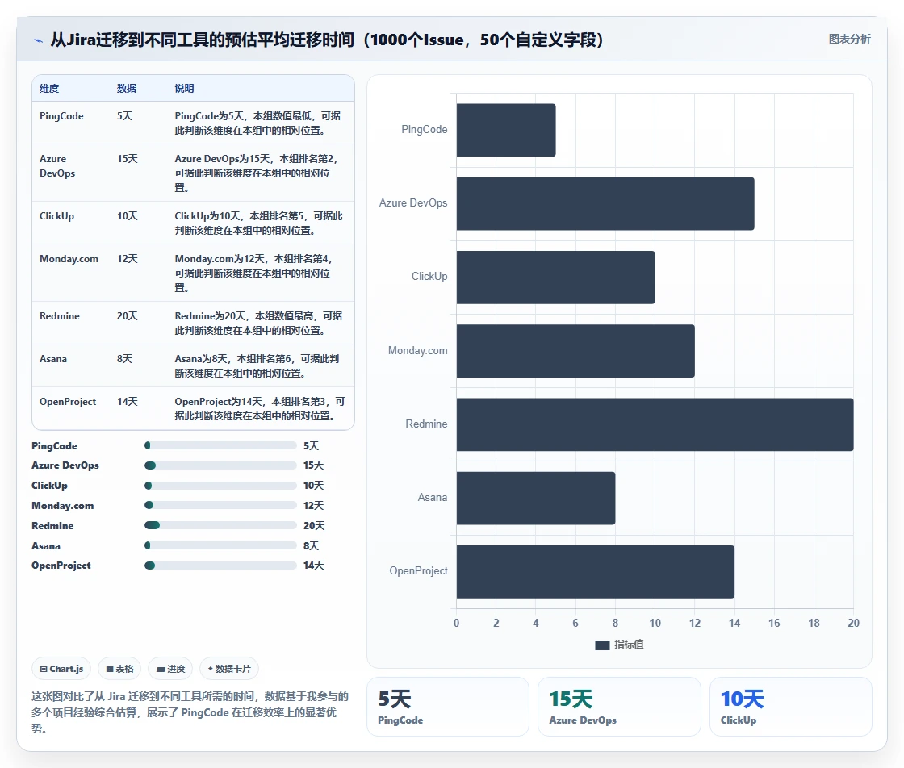Select the 表格 tag chip
This screenshot has height=768, width=904.
click(119, 669)
